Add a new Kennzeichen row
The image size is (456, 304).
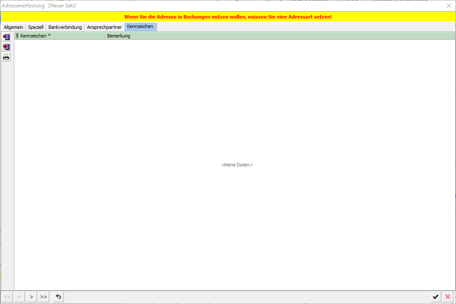pos(6,37)
